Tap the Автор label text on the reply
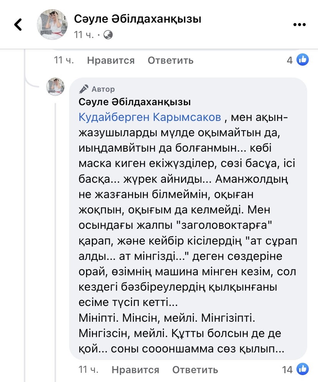 (103, 89)
